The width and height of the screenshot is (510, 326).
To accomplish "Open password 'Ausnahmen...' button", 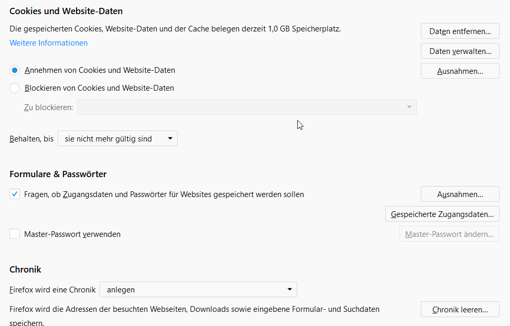I will [460, 194].
